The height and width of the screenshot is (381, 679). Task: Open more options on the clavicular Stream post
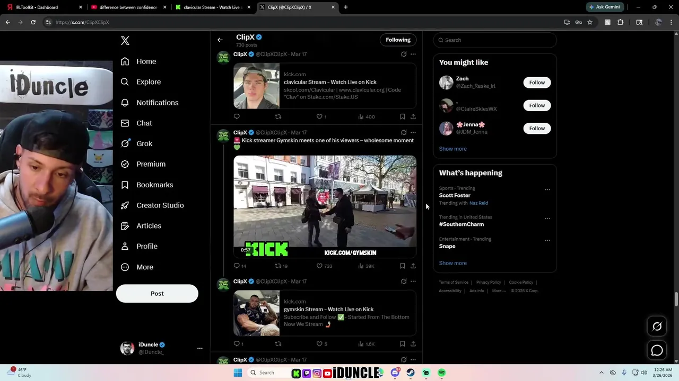413,54
